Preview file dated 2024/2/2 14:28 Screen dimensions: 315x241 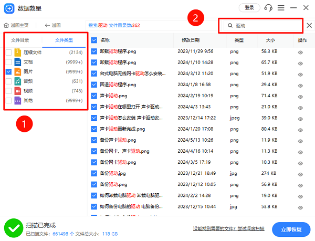point(300,196)
